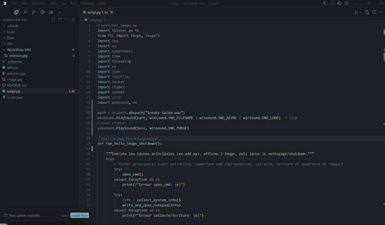
Task: Click script.py breadcrumb above the editor
Action: tap(96, 20)
